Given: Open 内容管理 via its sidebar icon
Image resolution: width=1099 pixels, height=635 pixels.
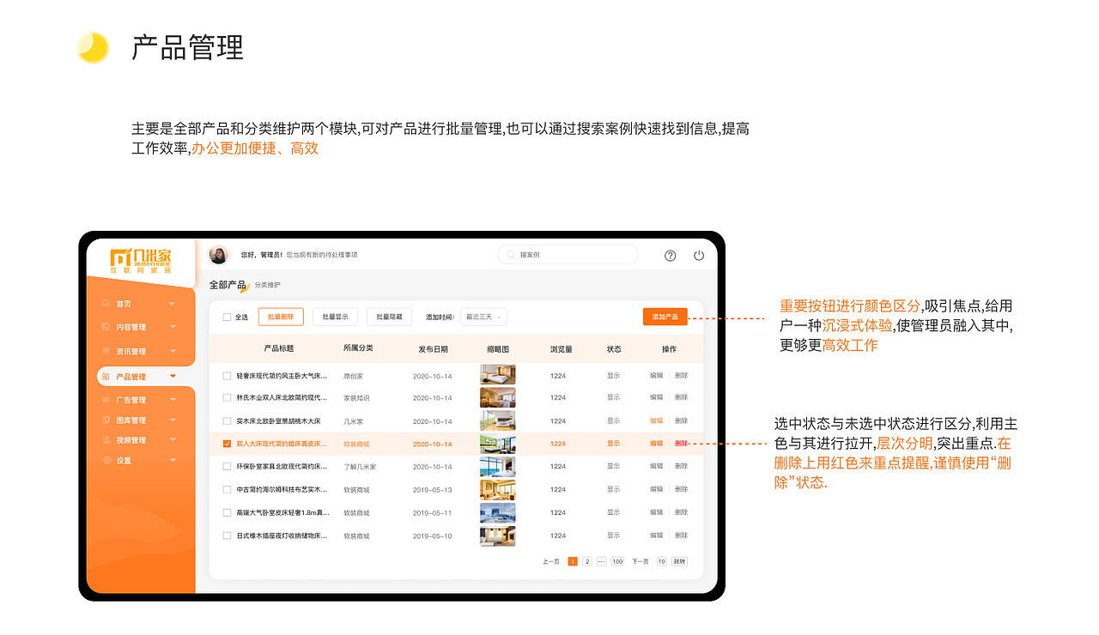Looking at the screenshot, I should [105, 327].
